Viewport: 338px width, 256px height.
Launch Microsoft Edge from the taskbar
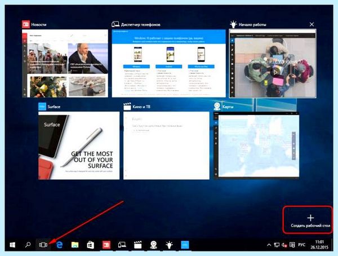pyautogui.click(x=59, y=245)
